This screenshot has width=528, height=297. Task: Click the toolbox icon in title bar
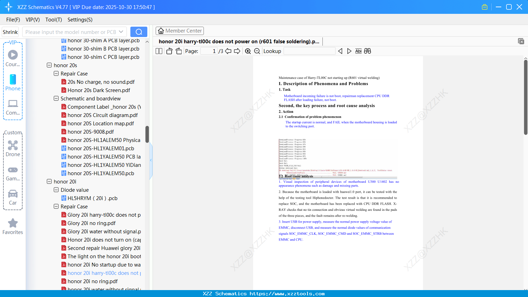(485, 7)
